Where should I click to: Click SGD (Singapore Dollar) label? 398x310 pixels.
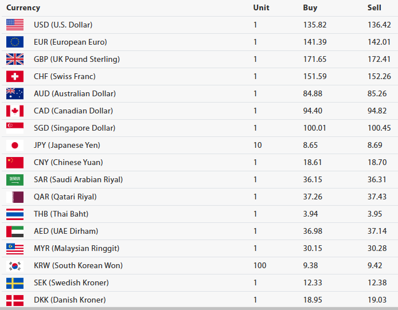point(75,128)
